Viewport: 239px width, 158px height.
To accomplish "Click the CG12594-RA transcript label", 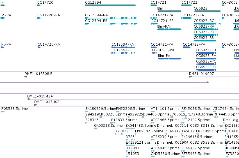I will 97,15.
